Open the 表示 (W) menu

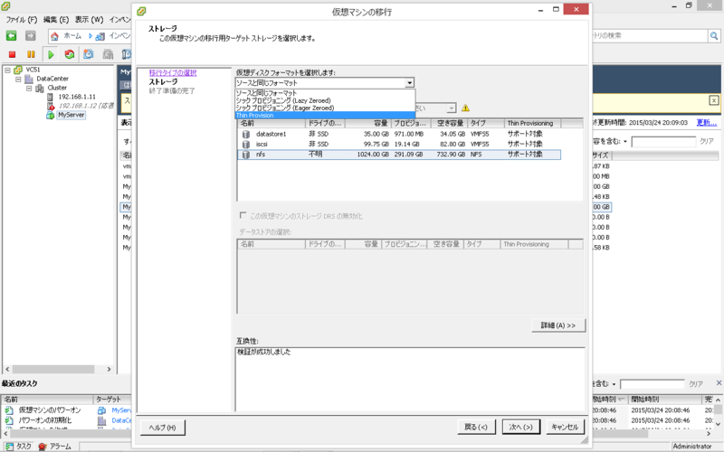coord(89,19)
